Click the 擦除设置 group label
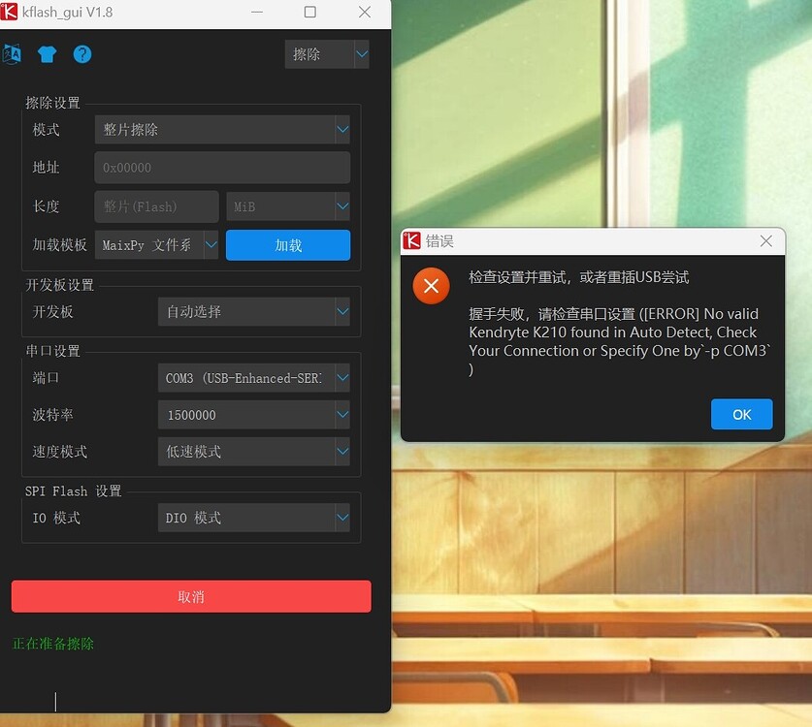The image size is (812, 727). (x=52, y=103)
